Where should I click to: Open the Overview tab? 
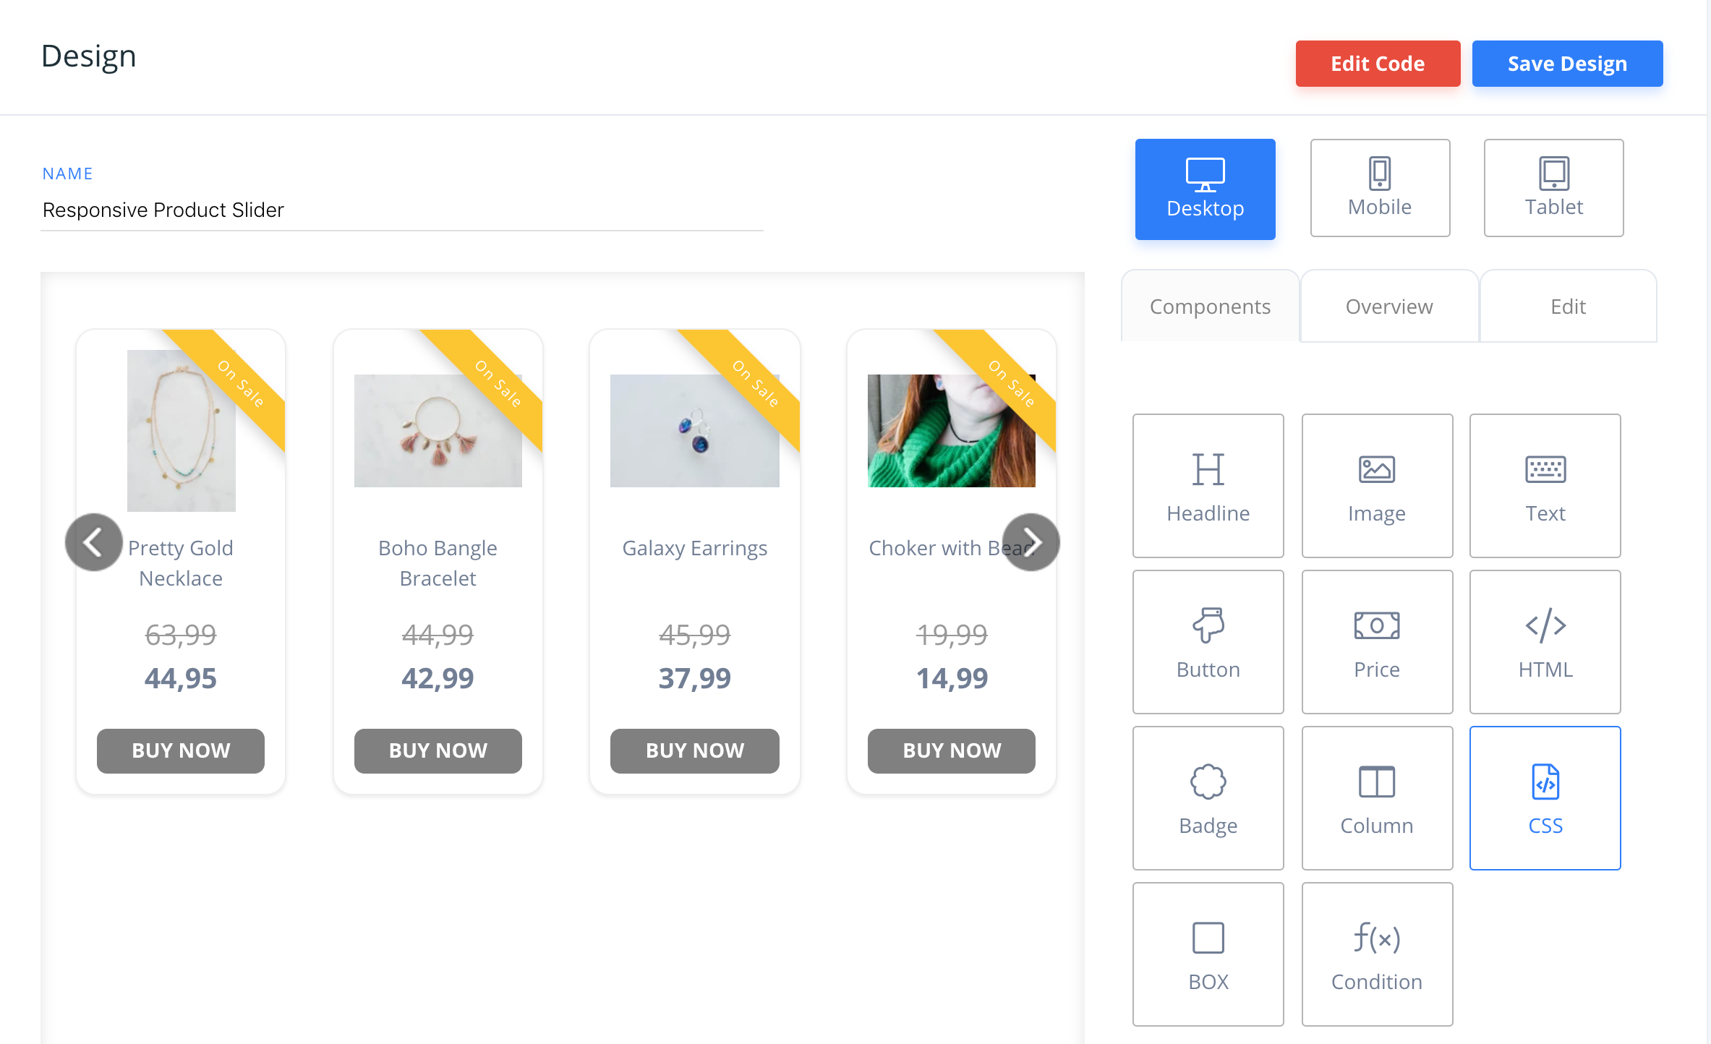pyautogui.click(x=1388, y=306)
